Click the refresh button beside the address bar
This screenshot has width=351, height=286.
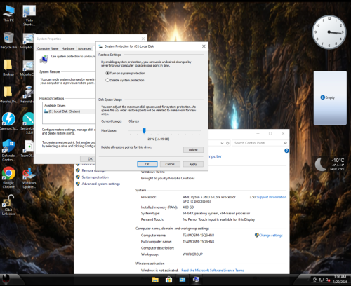[x=227, y=143]
